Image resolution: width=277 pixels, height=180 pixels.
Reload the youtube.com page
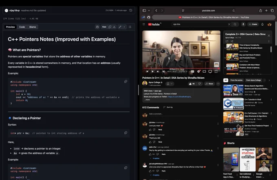point(233,11)
